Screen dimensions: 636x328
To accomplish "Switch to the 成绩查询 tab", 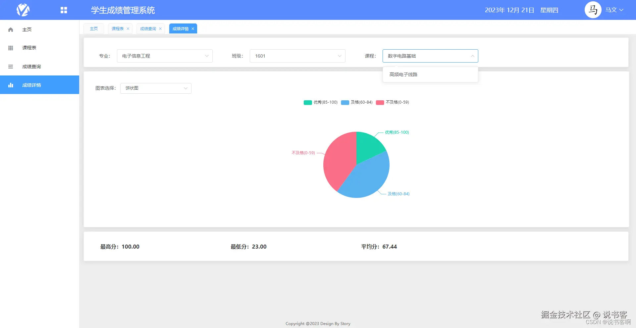I will [148, 29].
